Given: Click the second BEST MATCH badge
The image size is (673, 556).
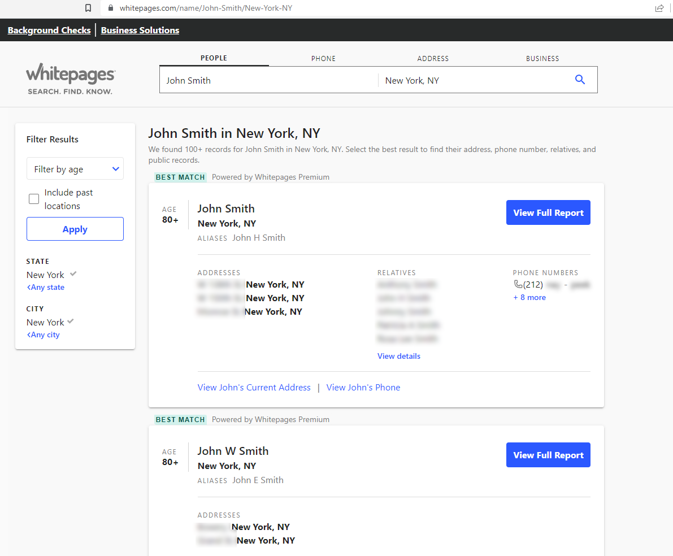Looking at the screenshot, I should pos(180,419).
